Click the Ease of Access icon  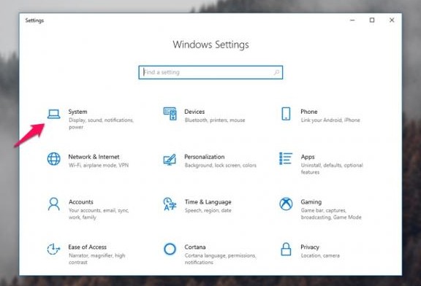(x=53, y=249)
